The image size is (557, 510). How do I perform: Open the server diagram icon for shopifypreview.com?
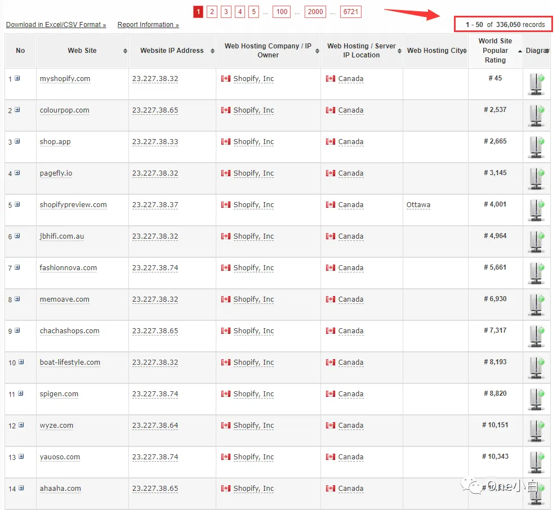pos(536,211)
